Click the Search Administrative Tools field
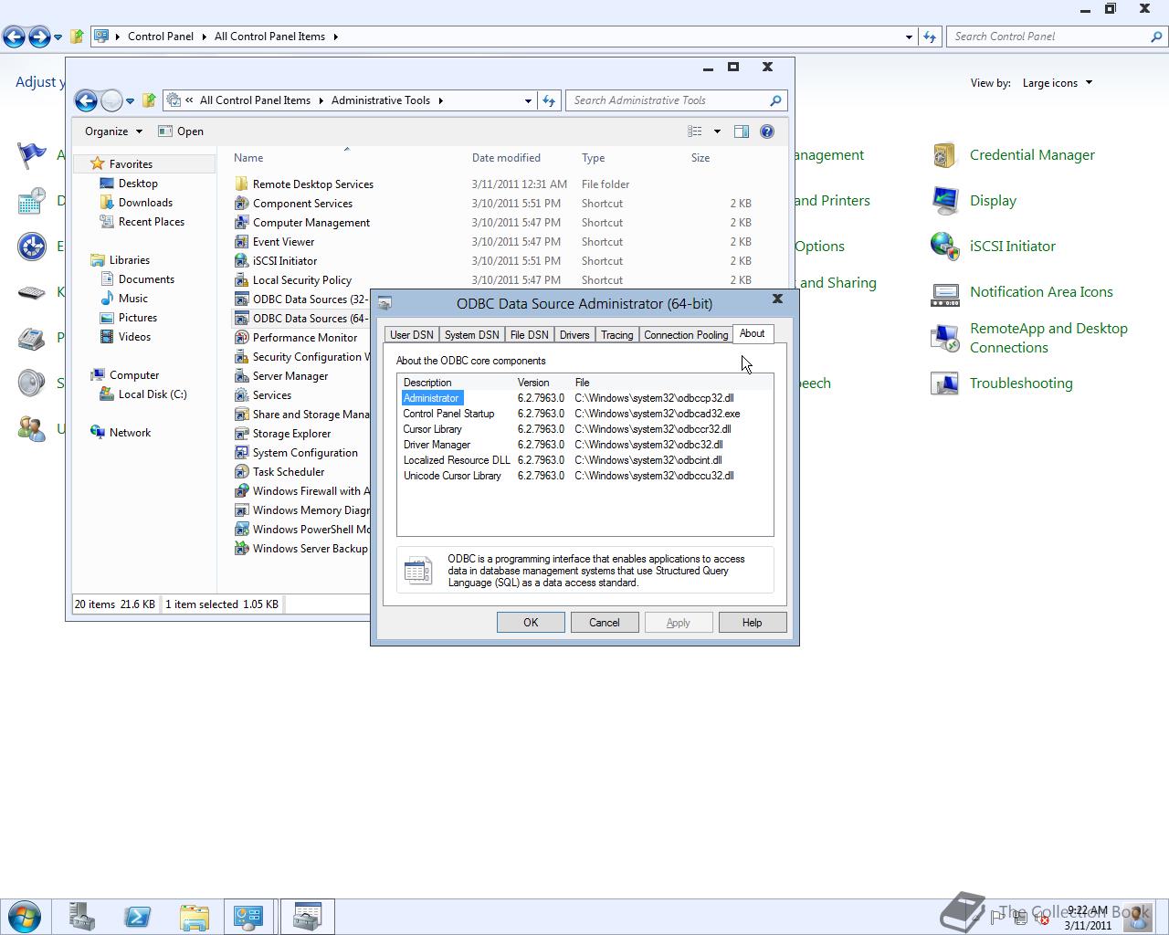 point(676,100)
